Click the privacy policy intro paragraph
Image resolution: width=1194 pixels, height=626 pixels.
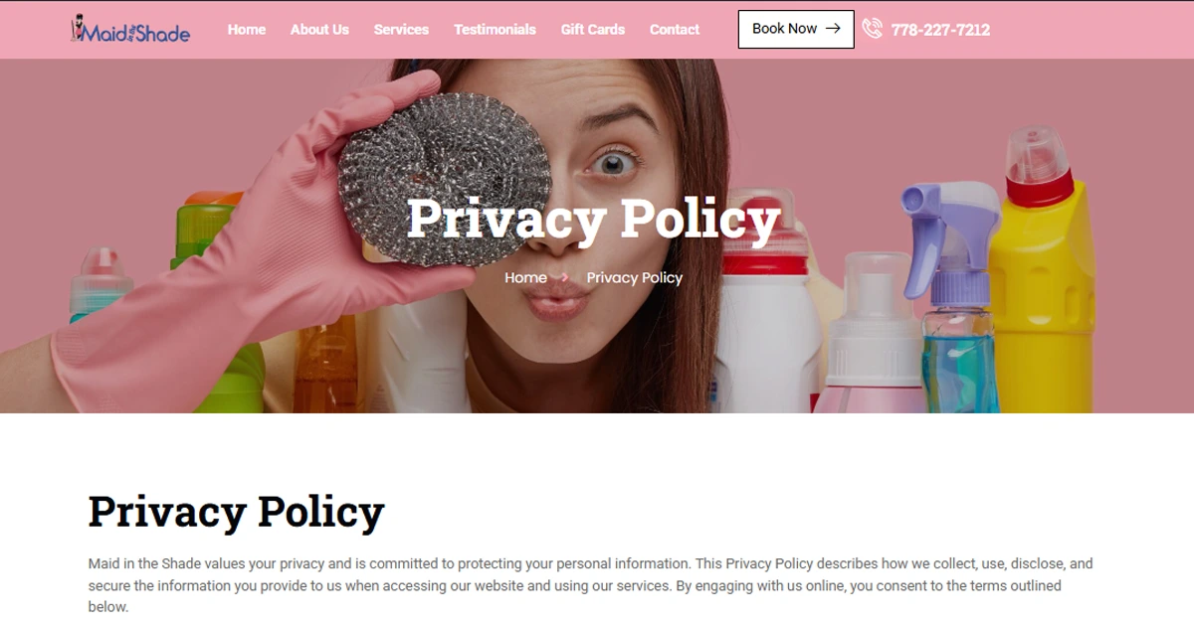tap(591, 585)
